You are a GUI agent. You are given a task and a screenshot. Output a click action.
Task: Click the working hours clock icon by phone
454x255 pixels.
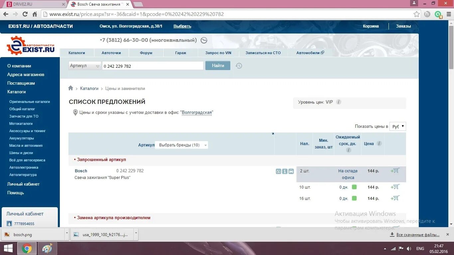204,40
